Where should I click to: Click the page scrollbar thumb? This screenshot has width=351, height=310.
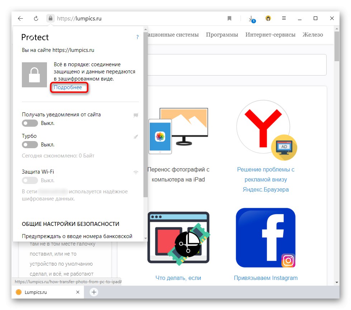[337, 46]
